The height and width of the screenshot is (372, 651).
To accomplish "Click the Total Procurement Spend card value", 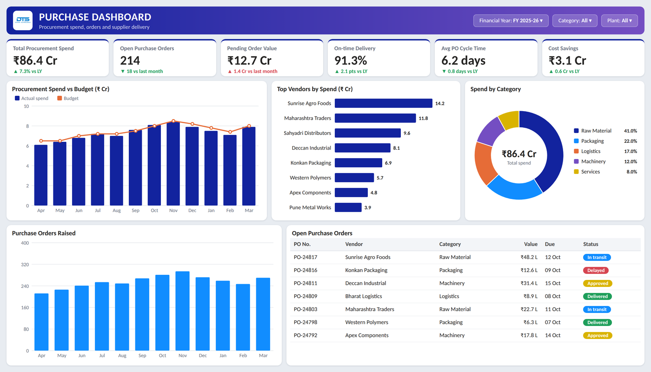I will coord(35,60).
